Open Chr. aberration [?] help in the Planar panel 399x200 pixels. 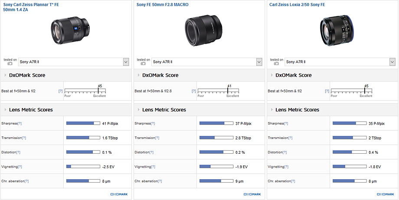26,181
